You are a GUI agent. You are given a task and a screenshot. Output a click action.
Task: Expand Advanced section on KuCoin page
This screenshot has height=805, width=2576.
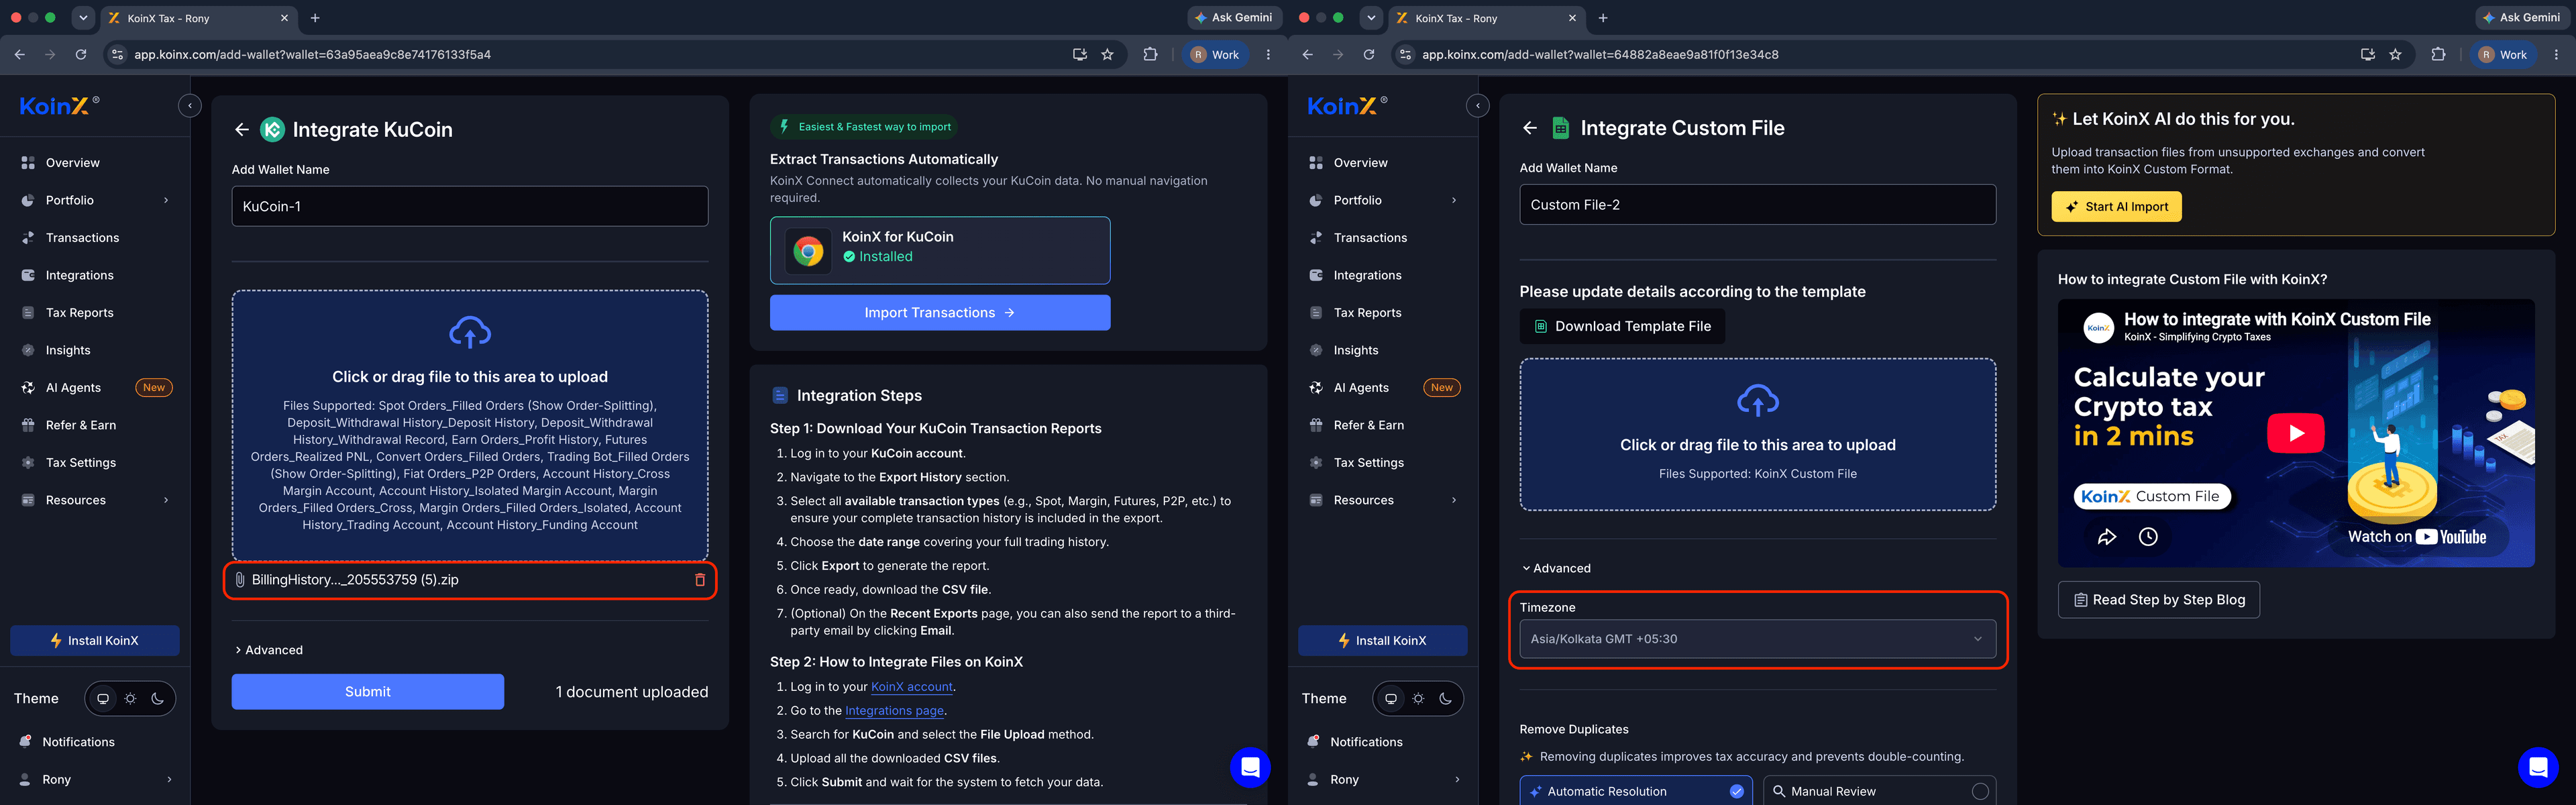pos(269,650)
